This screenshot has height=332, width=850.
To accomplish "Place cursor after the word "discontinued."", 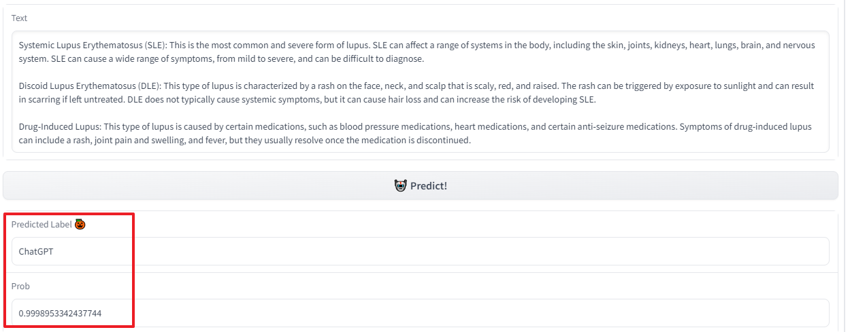I will tap(472, 141).
